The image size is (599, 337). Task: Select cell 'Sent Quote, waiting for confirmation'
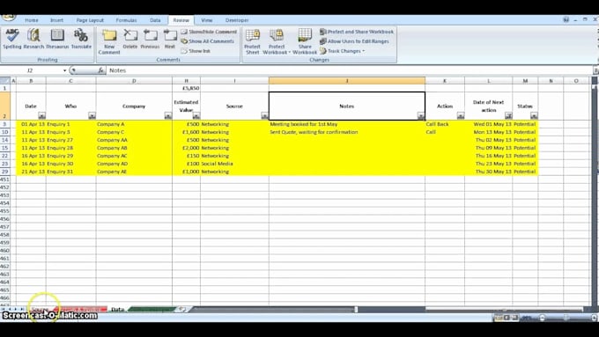(x=347, y=132)
